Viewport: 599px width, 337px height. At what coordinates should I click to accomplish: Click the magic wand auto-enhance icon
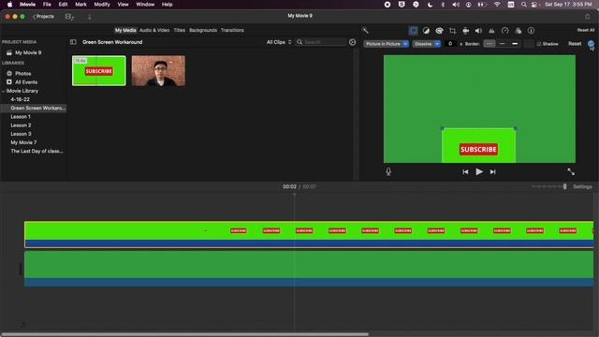[x=365, y=31]
